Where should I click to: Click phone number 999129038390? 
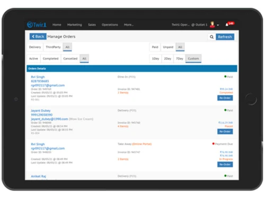(x=42, y=115)
